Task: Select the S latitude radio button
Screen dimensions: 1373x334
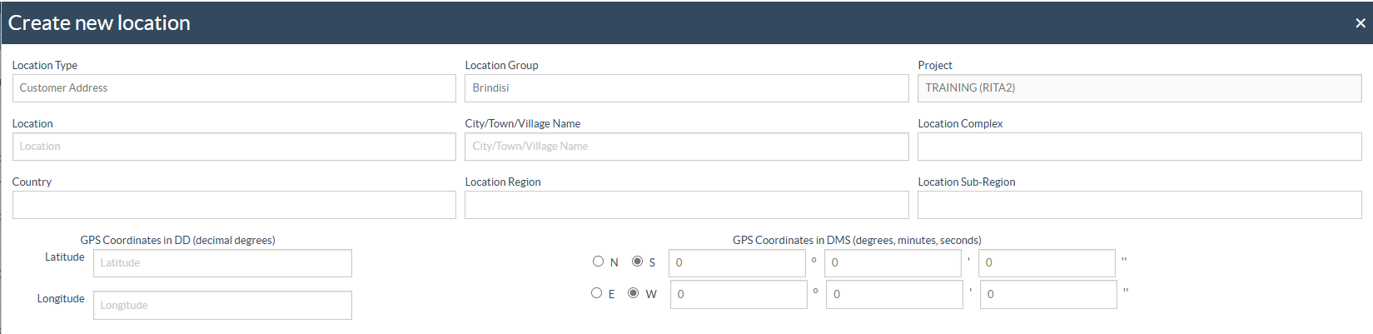Action: (637, 262)
